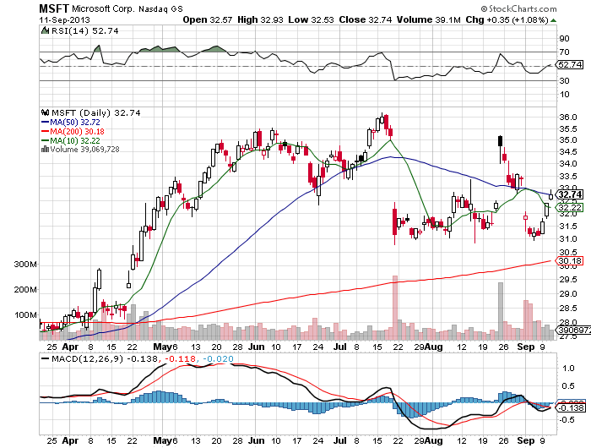Image resolution: width=591 pixels, height=448 pixels.
Task: Click the RSI indicator icon beside RSI(14)
Action: click(x=45, y=30)
